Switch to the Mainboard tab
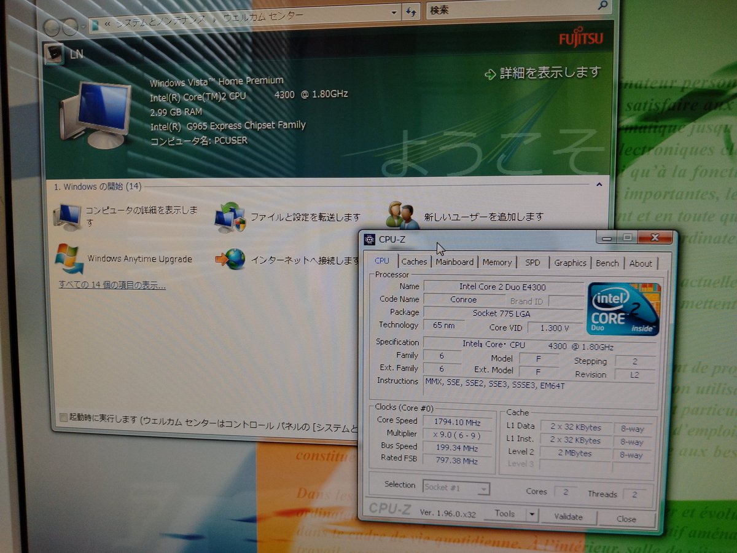The width and height of the screenshot is (737, 553). coord(454,262)
